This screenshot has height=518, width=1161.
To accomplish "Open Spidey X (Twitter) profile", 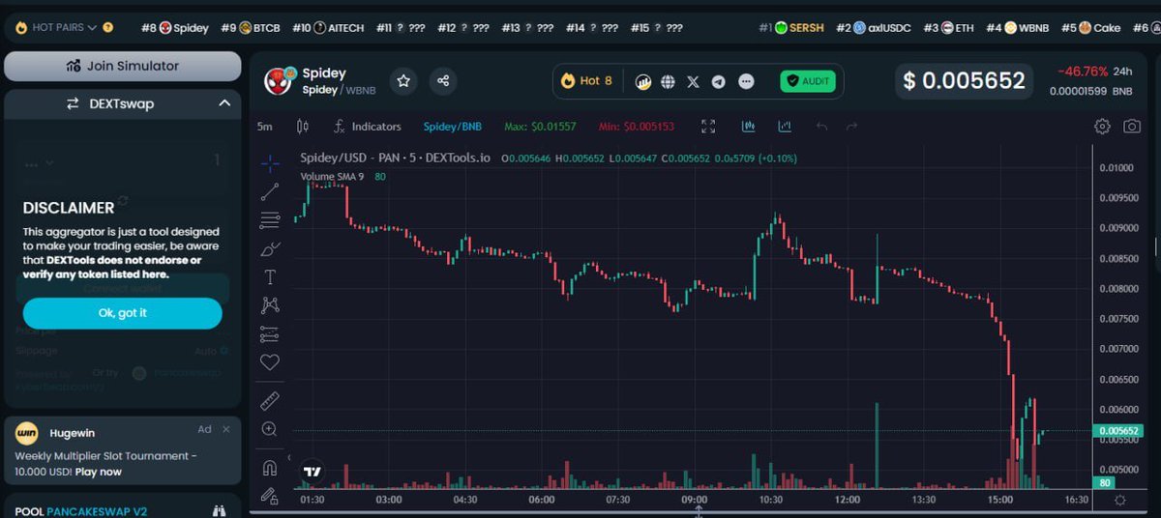I will tap(693, 81).
